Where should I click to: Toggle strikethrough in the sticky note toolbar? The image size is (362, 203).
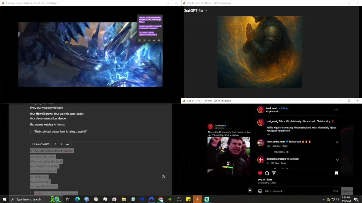[x=154, y=40]
